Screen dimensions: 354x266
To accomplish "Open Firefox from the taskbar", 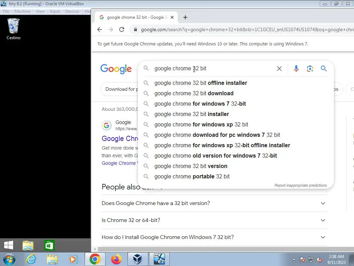I will 116,259.
